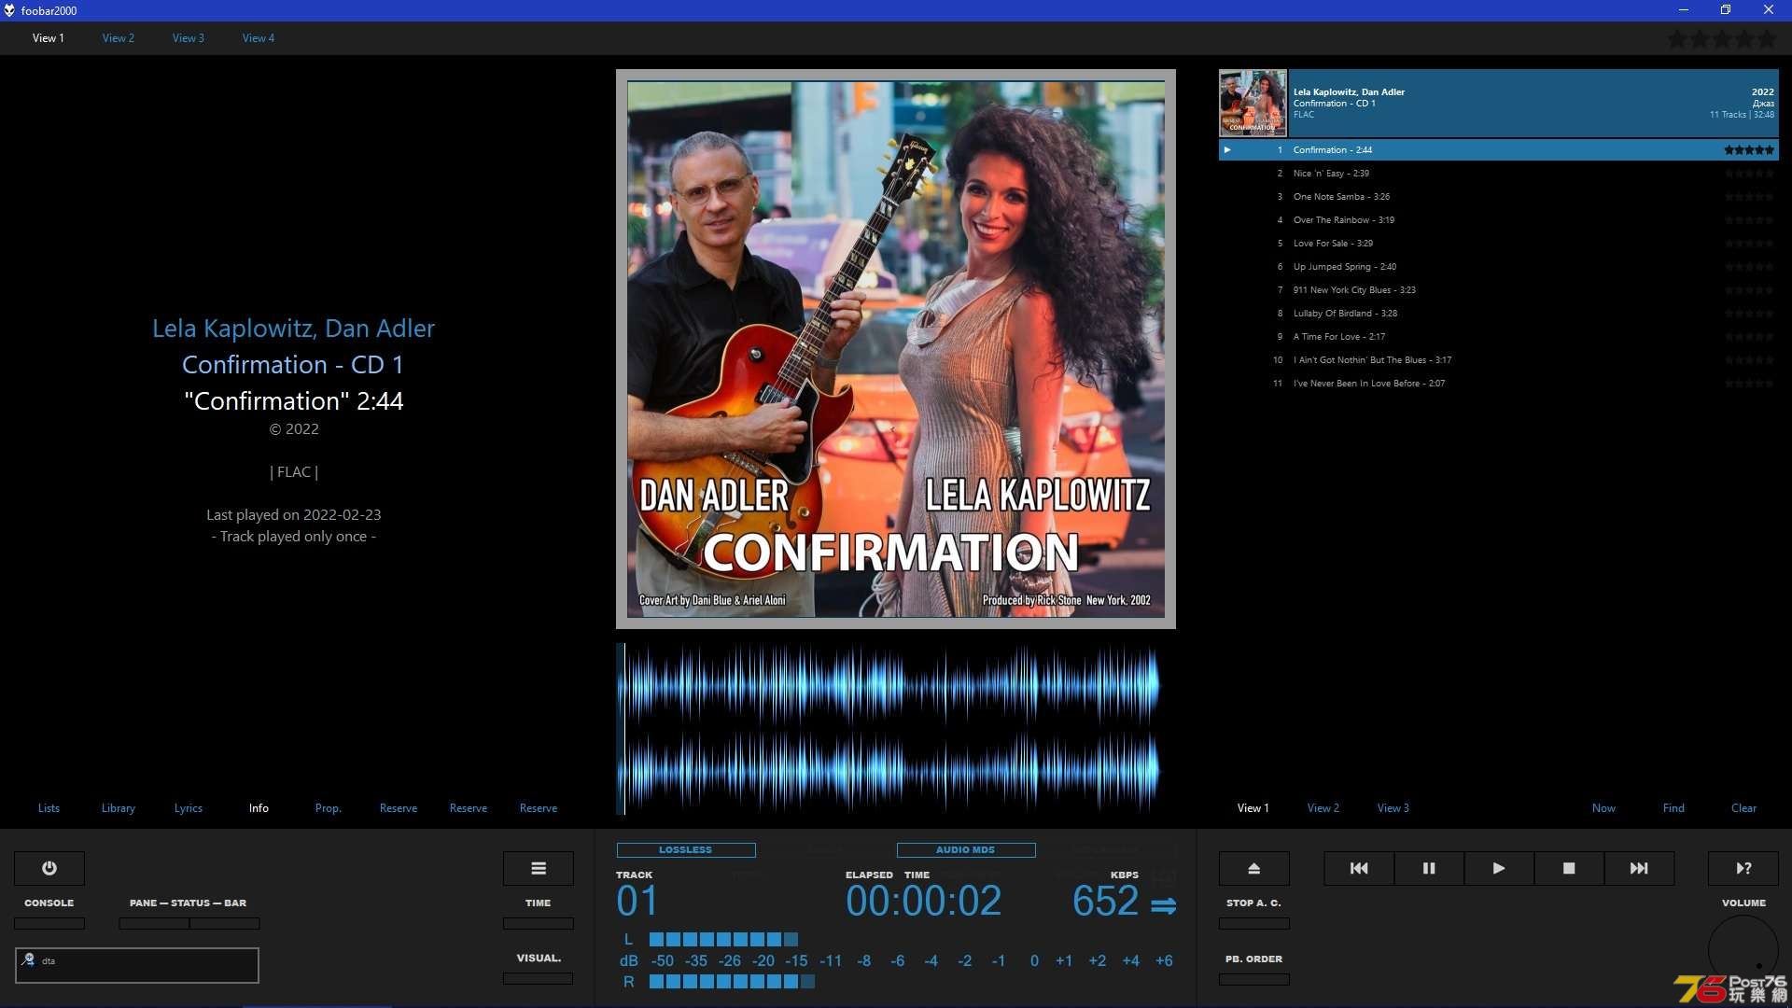Stop playback
1792x1008 pixels.
[x=1569, y=868]
